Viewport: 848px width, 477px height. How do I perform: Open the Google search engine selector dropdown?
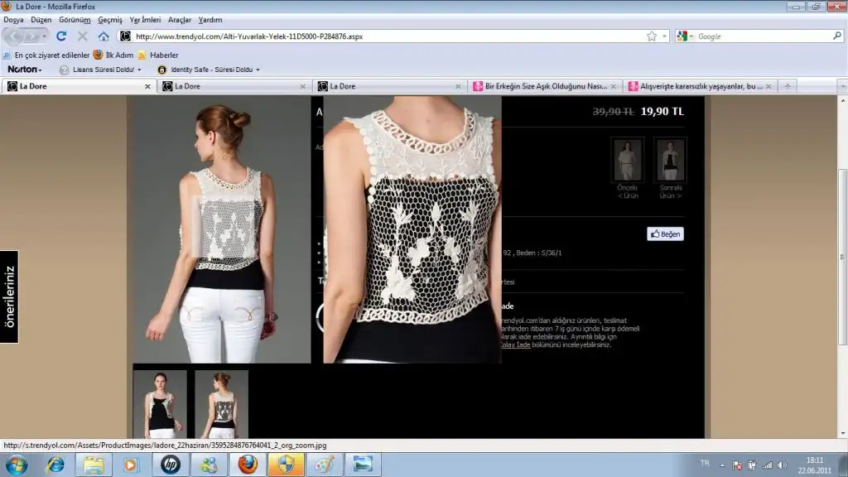685,36
